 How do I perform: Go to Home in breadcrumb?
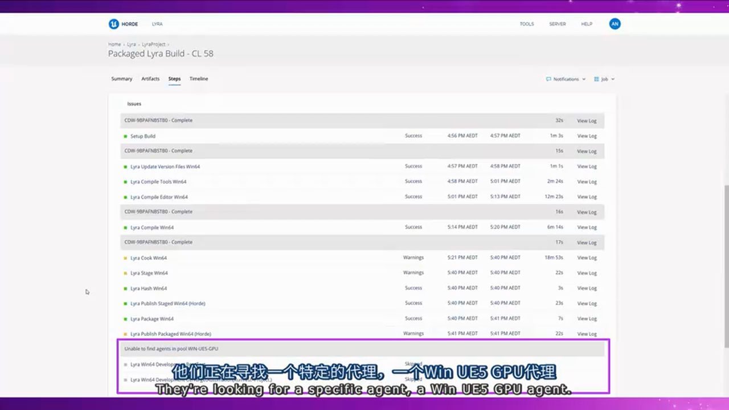coord(114,44)
